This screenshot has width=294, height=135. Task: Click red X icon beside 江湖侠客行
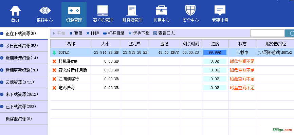54,79
